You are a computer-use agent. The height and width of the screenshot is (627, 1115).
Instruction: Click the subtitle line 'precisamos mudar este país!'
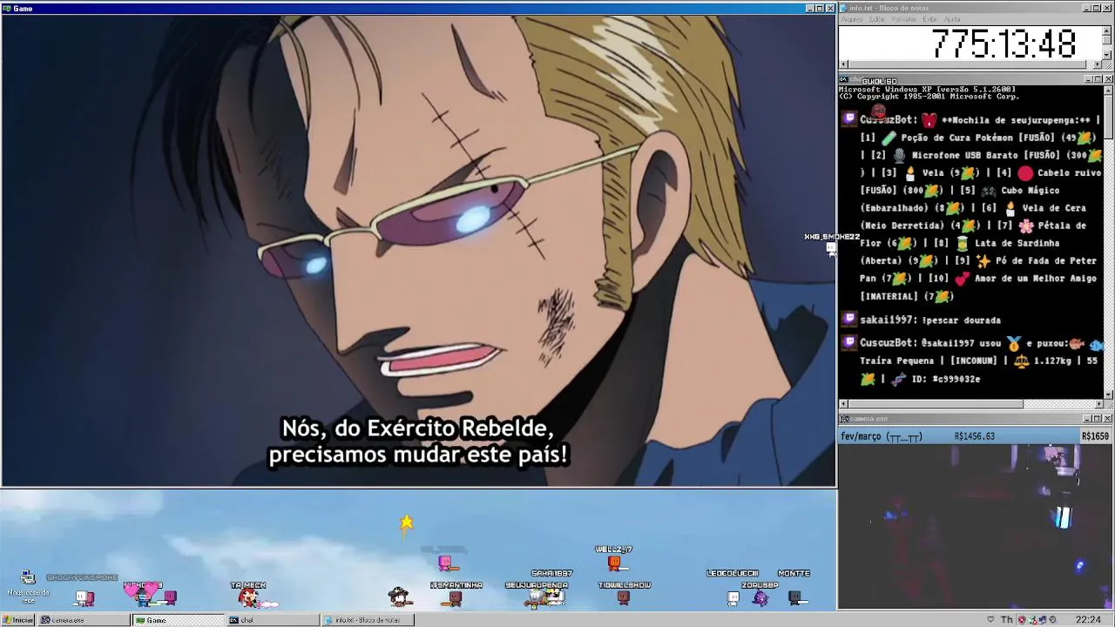click(418, 455)
